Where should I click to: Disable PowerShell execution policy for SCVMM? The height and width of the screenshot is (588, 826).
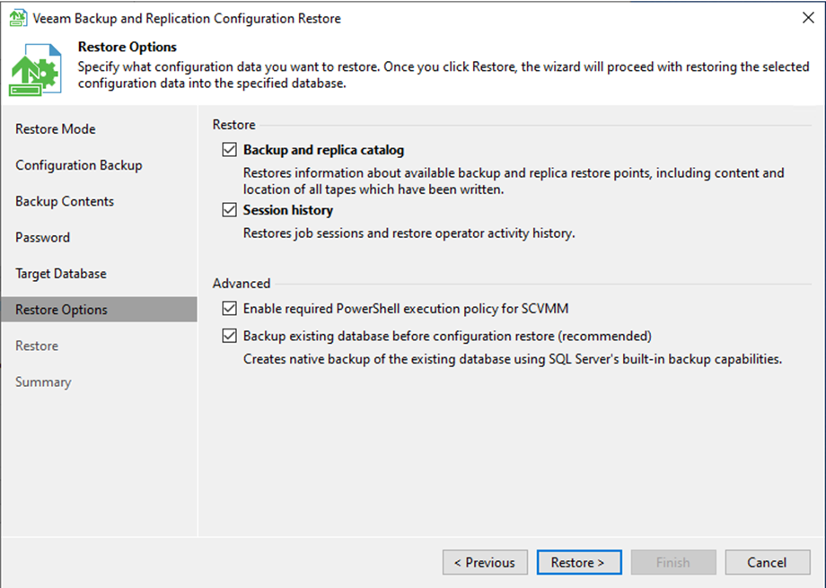point(229,308)
